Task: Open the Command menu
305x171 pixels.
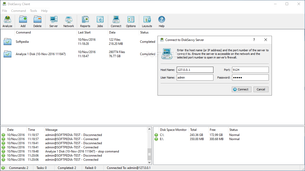Action: pyautogui.click(x=18, y=11)
